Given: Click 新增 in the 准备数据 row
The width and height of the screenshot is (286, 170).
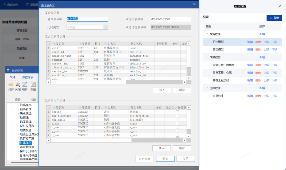Looking at the screenshot, I should point(262,34).
